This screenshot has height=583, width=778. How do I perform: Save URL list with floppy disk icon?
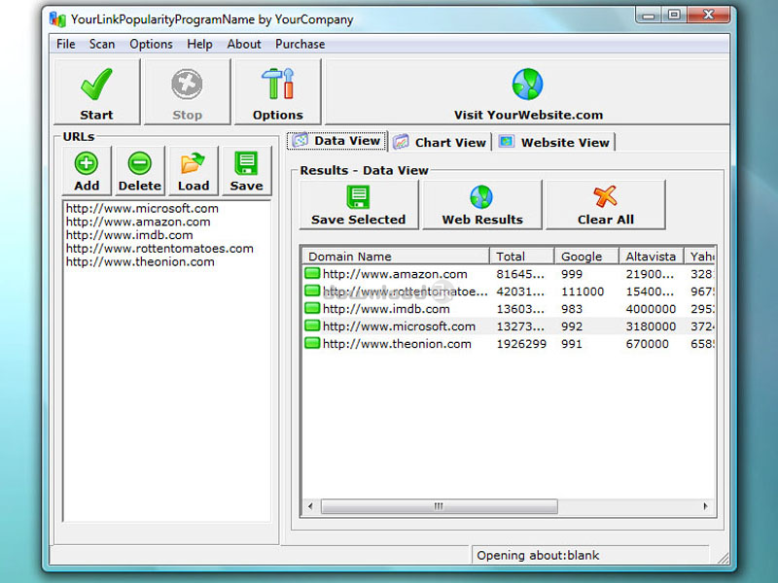[x=246, y=171]
